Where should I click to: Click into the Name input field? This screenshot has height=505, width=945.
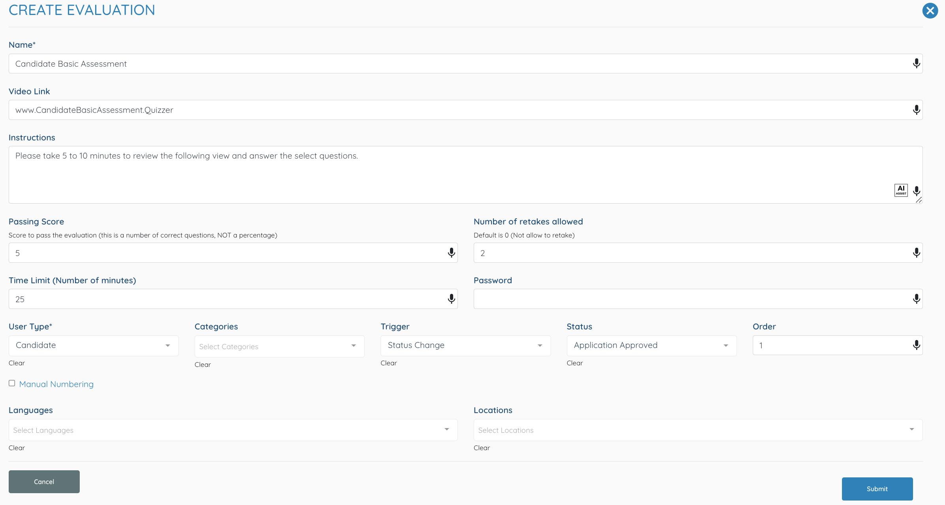[465, 64]
